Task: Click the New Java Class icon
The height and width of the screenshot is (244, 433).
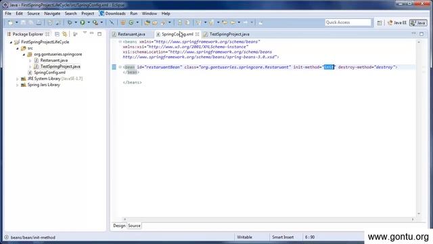Action: [x=131, y=22]
